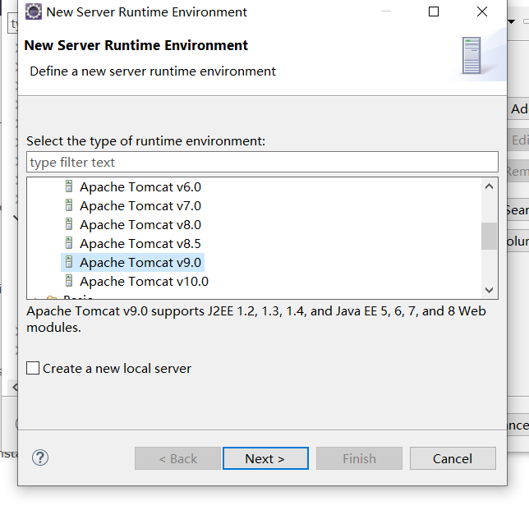Screen dimensions: 529x524
Task: Expand the Basic folder in the list
Action: pyautogui.click(x=36, y=297)
